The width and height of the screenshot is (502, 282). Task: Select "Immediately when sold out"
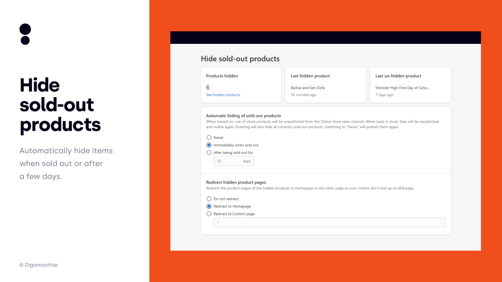coord(209,145)
